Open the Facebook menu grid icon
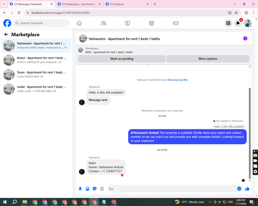258x206 pixels. pos(228,23)
